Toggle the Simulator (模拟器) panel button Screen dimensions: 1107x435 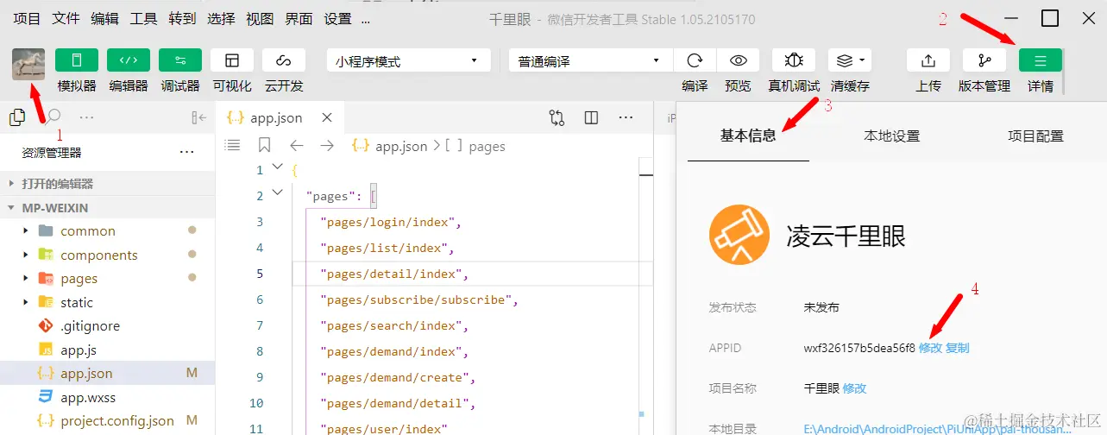tap(77, 60)
